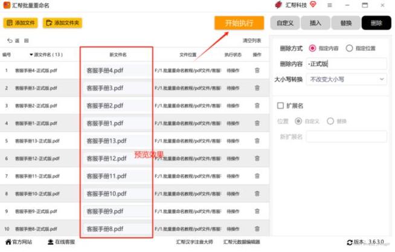Delete row 5 客服手册13 with trash icon
Image resolution: width=395 pixels, height=252 pixels.
point(257,141)
